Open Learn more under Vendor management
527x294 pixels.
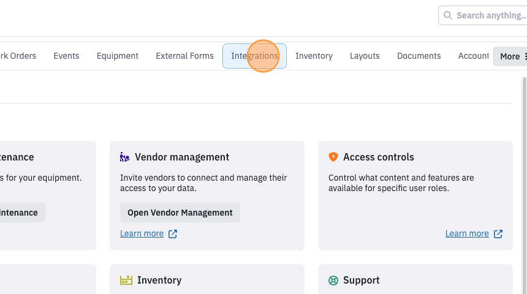tap(142, 233)
